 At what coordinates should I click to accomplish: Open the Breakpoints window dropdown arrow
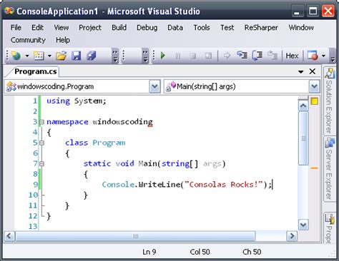pyautogui.click(x=323, y=56)
